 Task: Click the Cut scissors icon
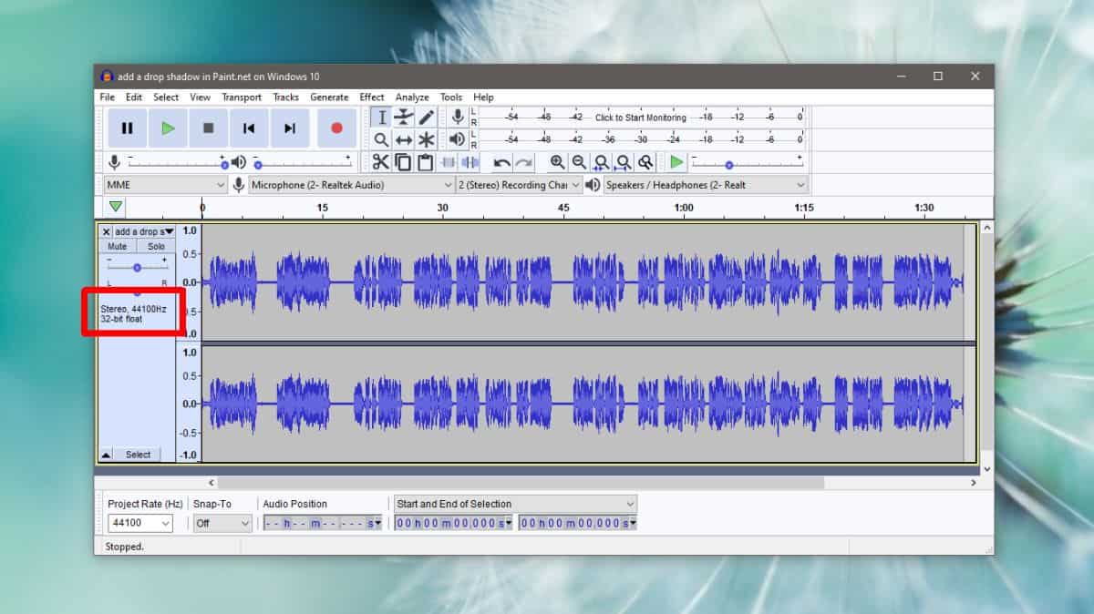pos(381,162)
